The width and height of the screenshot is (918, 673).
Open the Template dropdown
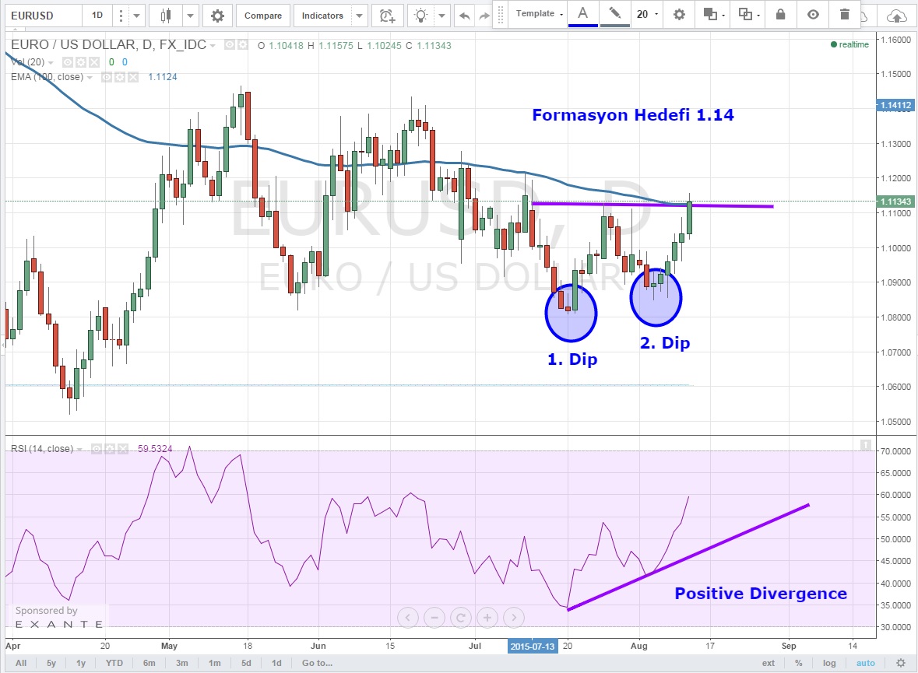click(x=539, y=14)
